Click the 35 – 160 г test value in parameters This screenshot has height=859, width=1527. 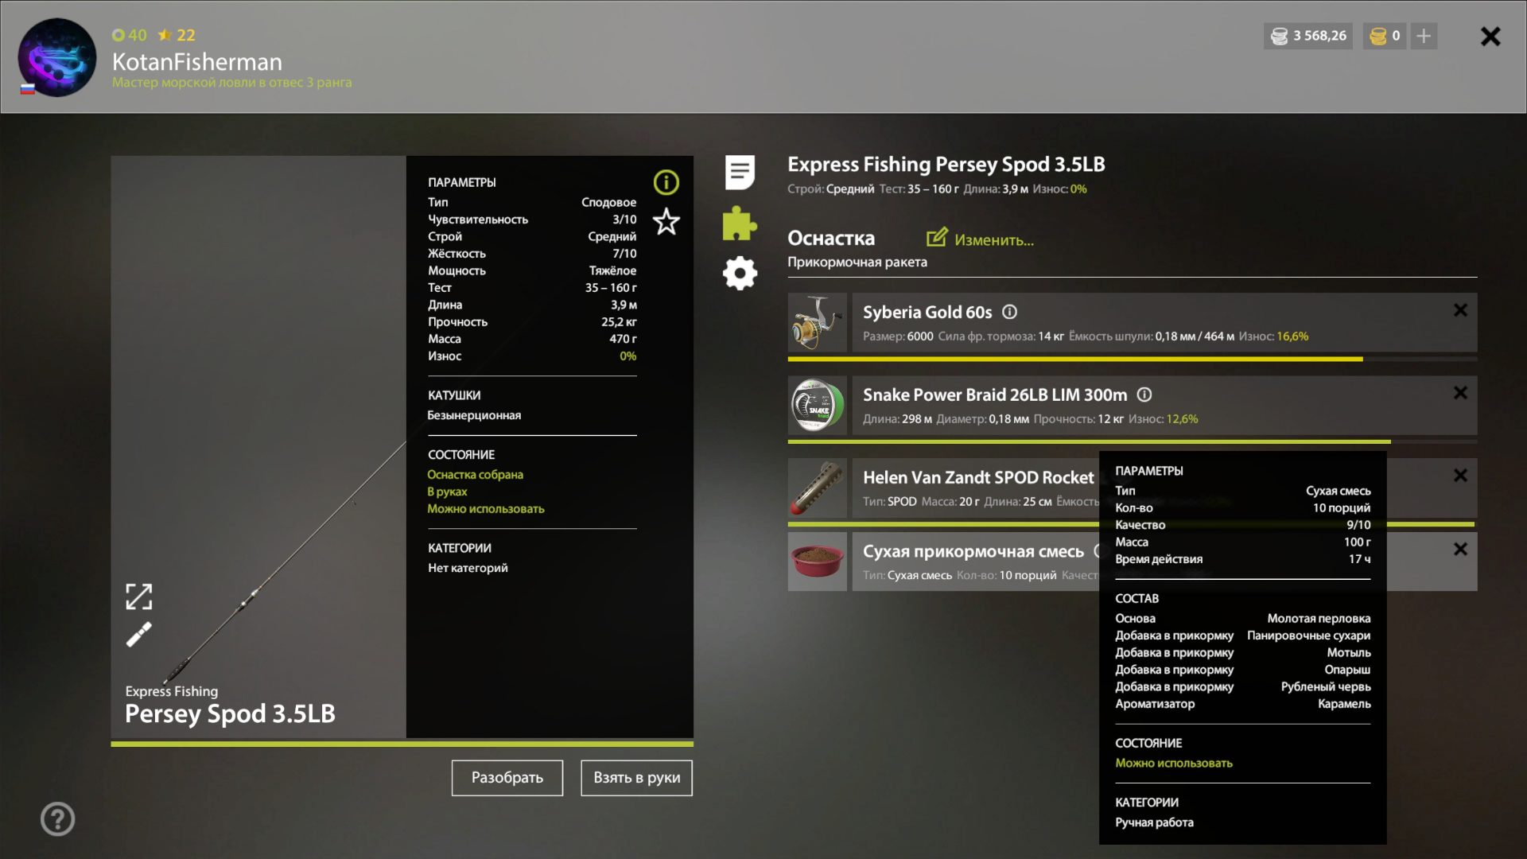coord(611,288)
